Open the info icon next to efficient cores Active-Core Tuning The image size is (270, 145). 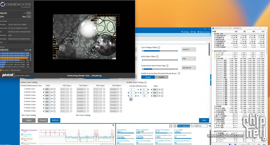(145, 82)
